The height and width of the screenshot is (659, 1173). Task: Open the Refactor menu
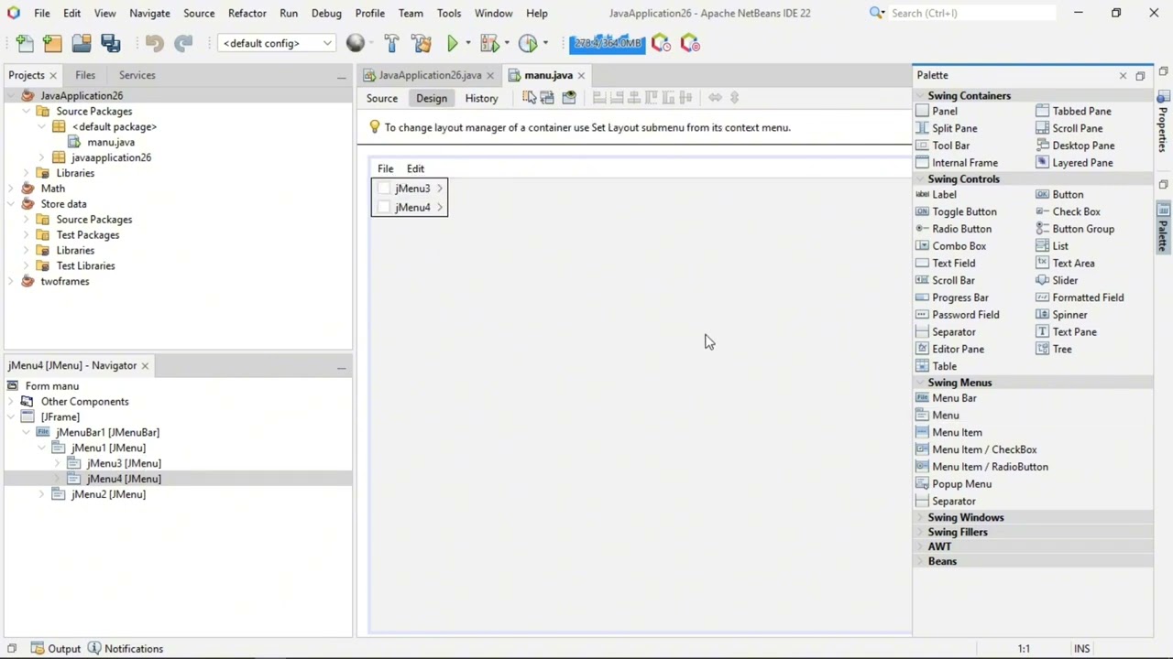click(247, 13)
